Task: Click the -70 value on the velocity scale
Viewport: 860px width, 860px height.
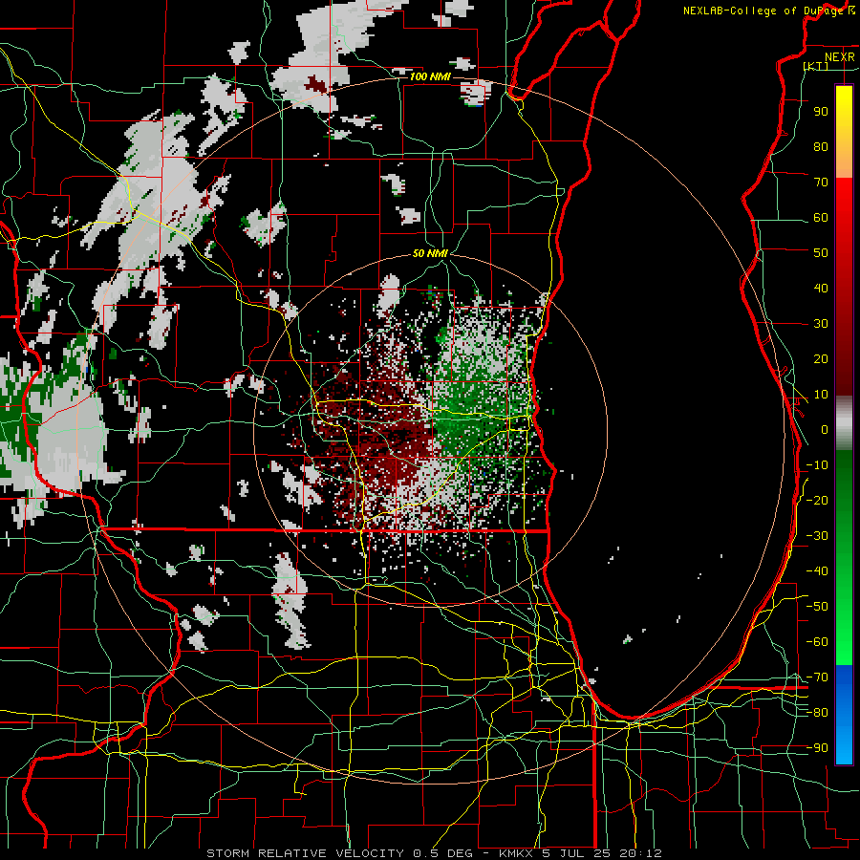Action: pos(817,677)
